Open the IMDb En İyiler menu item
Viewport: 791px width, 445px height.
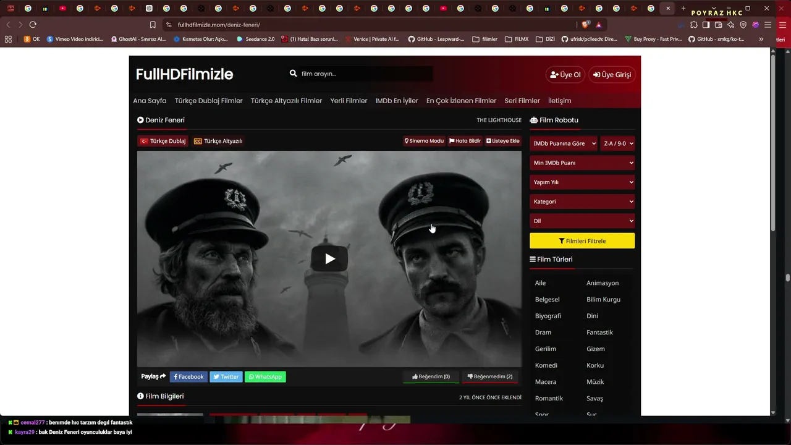[397, 101]
